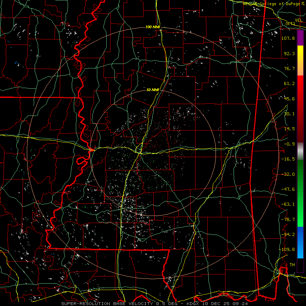Viewport: 306px width, 306px height.
Task: Click the 92.3 velocity legend value
Action: [289, 53]
